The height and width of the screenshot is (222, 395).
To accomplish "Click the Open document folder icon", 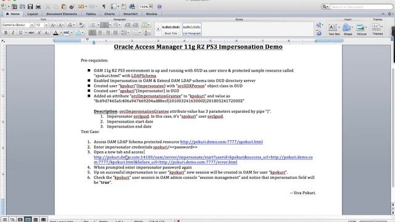I will pyautogui.click(x=22, y=7).
